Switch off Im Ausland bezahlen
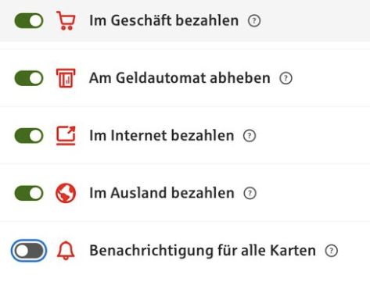 coord(29,193)
